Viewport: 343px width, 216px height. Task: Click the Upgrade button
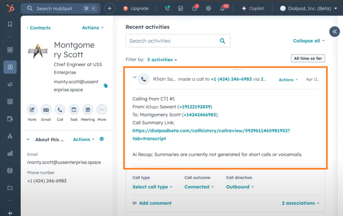136,8
